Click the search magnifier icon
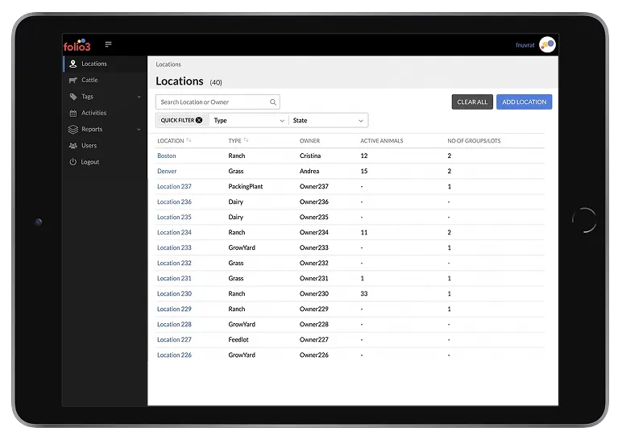The width and height of the screenshot is (622, 440). (x=273, y=102)
